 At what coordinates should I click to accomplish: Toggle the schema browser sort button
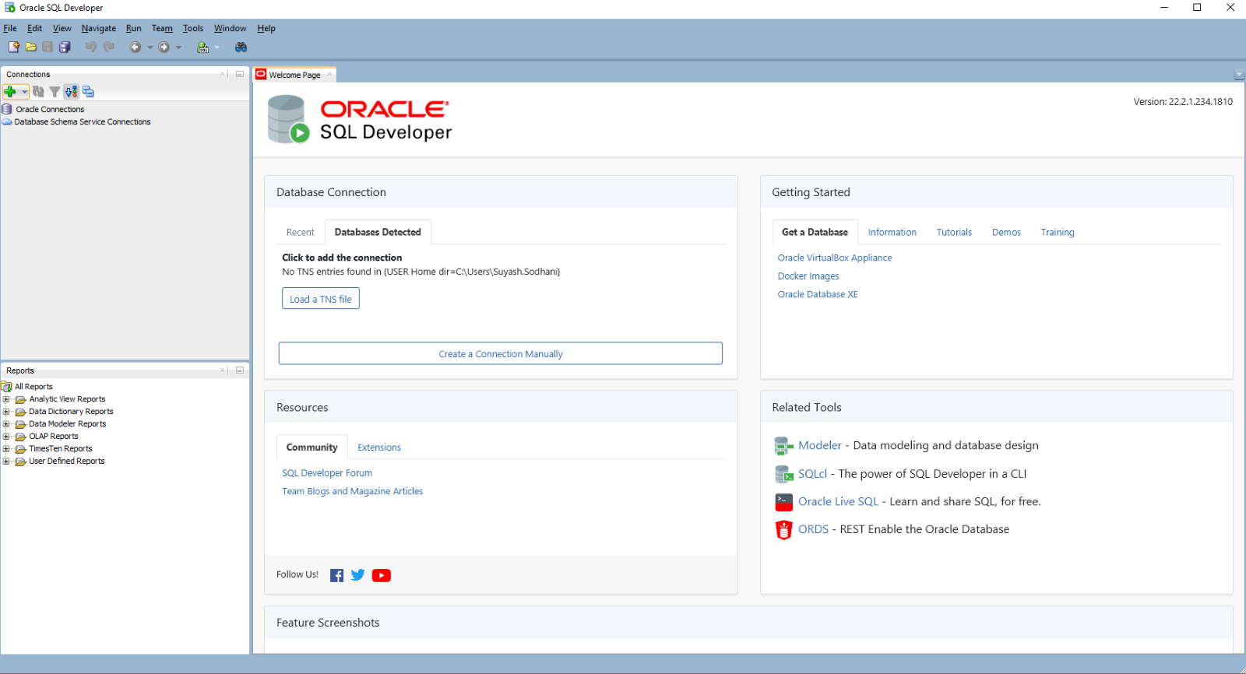71,92
